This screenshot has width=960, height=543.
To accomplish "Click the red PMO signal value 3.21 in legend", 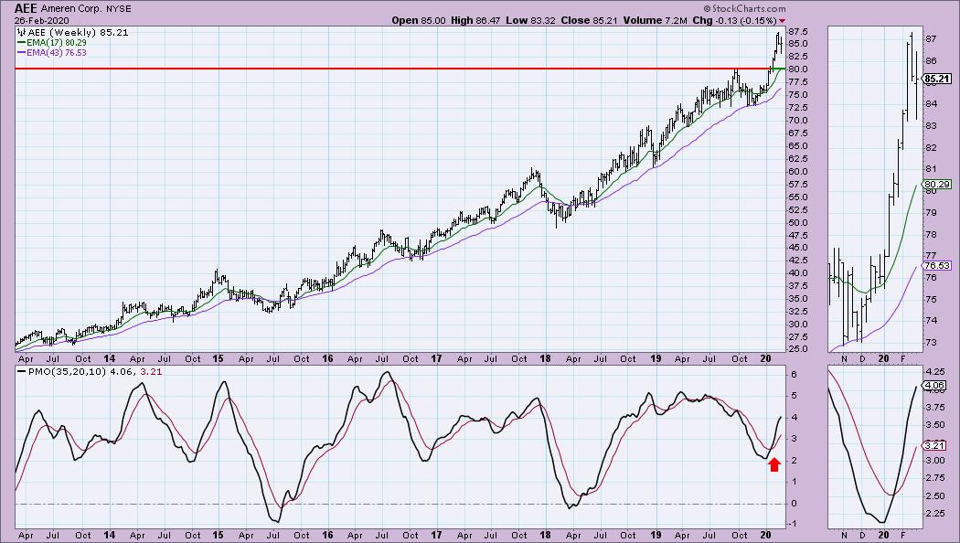I will point(151,371).
